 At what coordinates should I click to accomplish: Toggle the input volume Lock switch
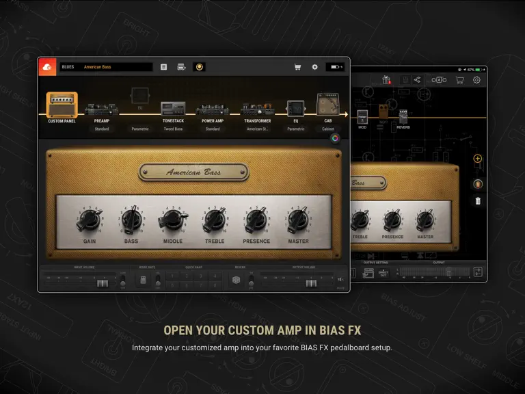click(123, 280)
